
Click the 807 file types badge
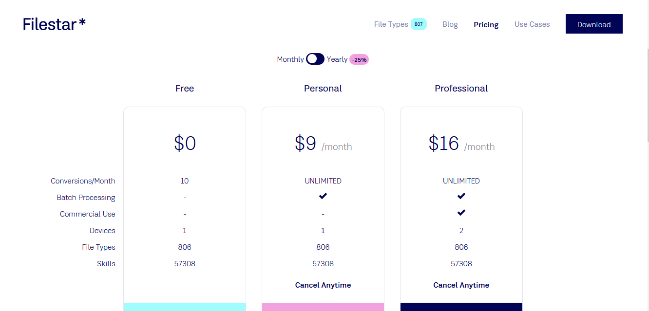419,24
